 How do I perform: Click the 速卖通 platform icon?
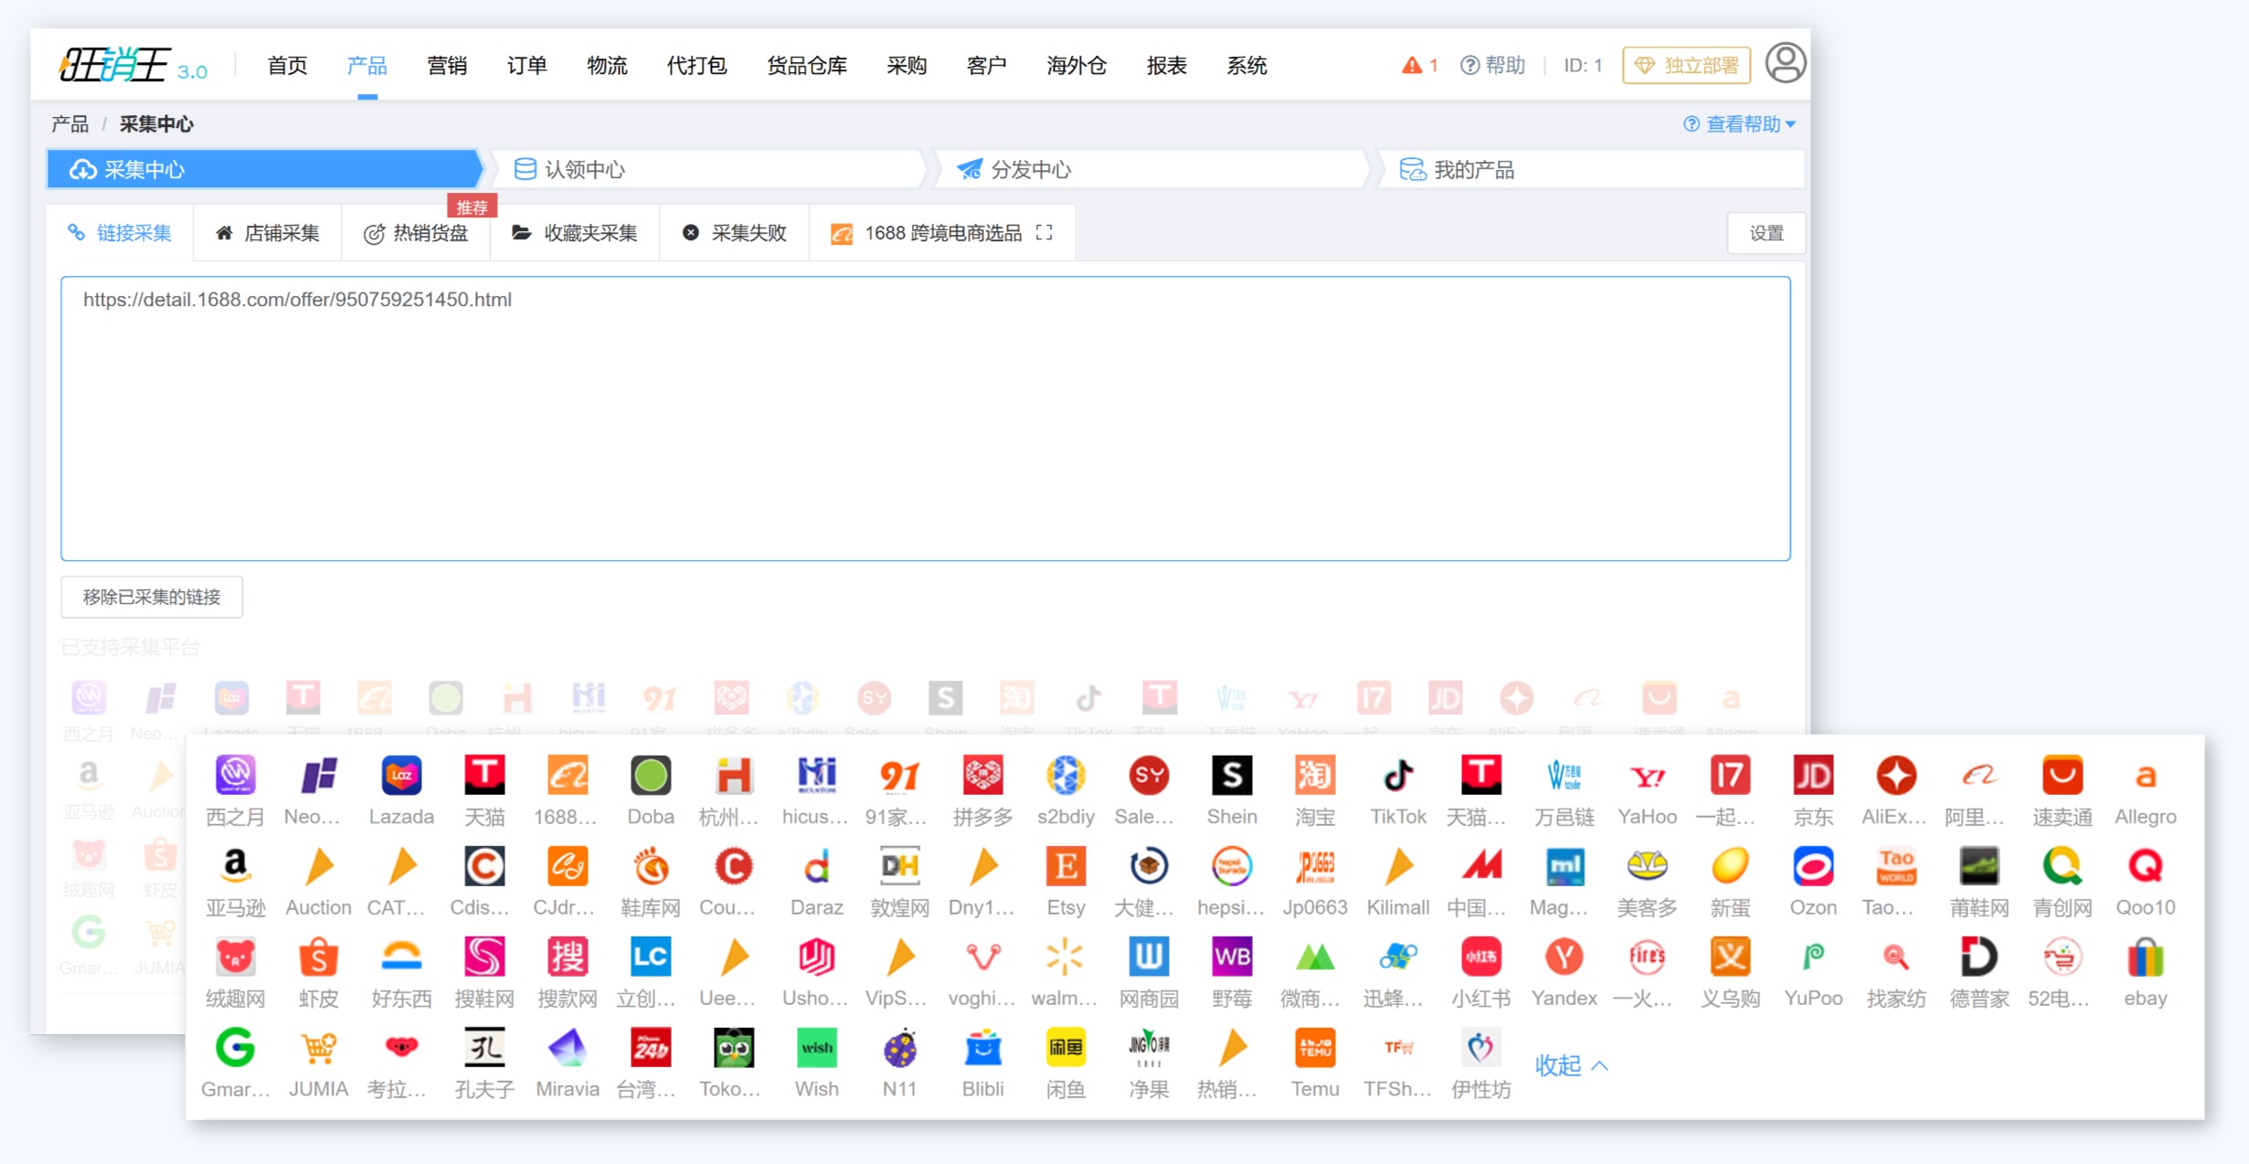coord(2062,776)
